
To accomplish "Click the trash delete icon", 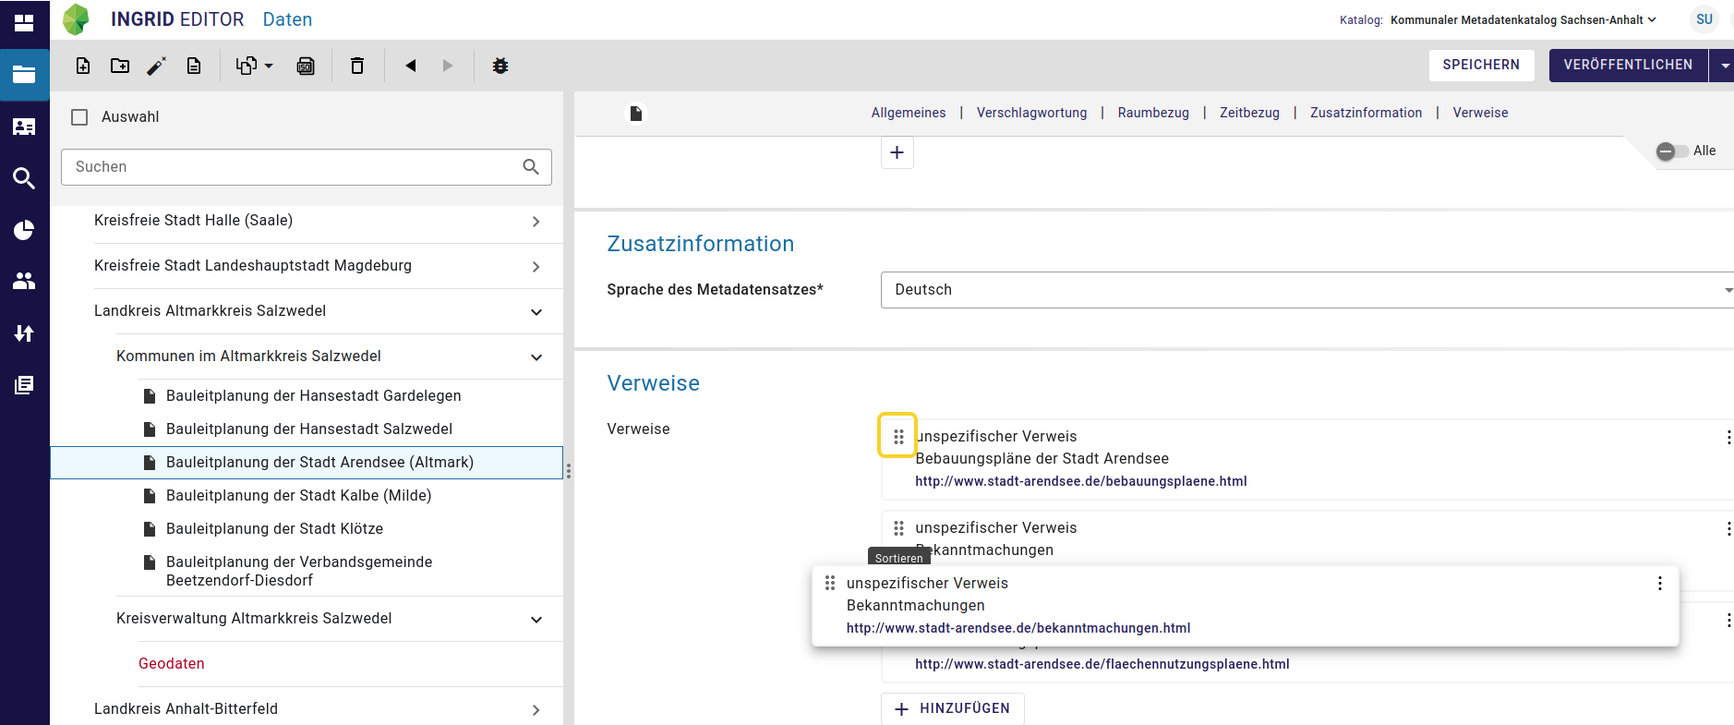I will [357, 66].
